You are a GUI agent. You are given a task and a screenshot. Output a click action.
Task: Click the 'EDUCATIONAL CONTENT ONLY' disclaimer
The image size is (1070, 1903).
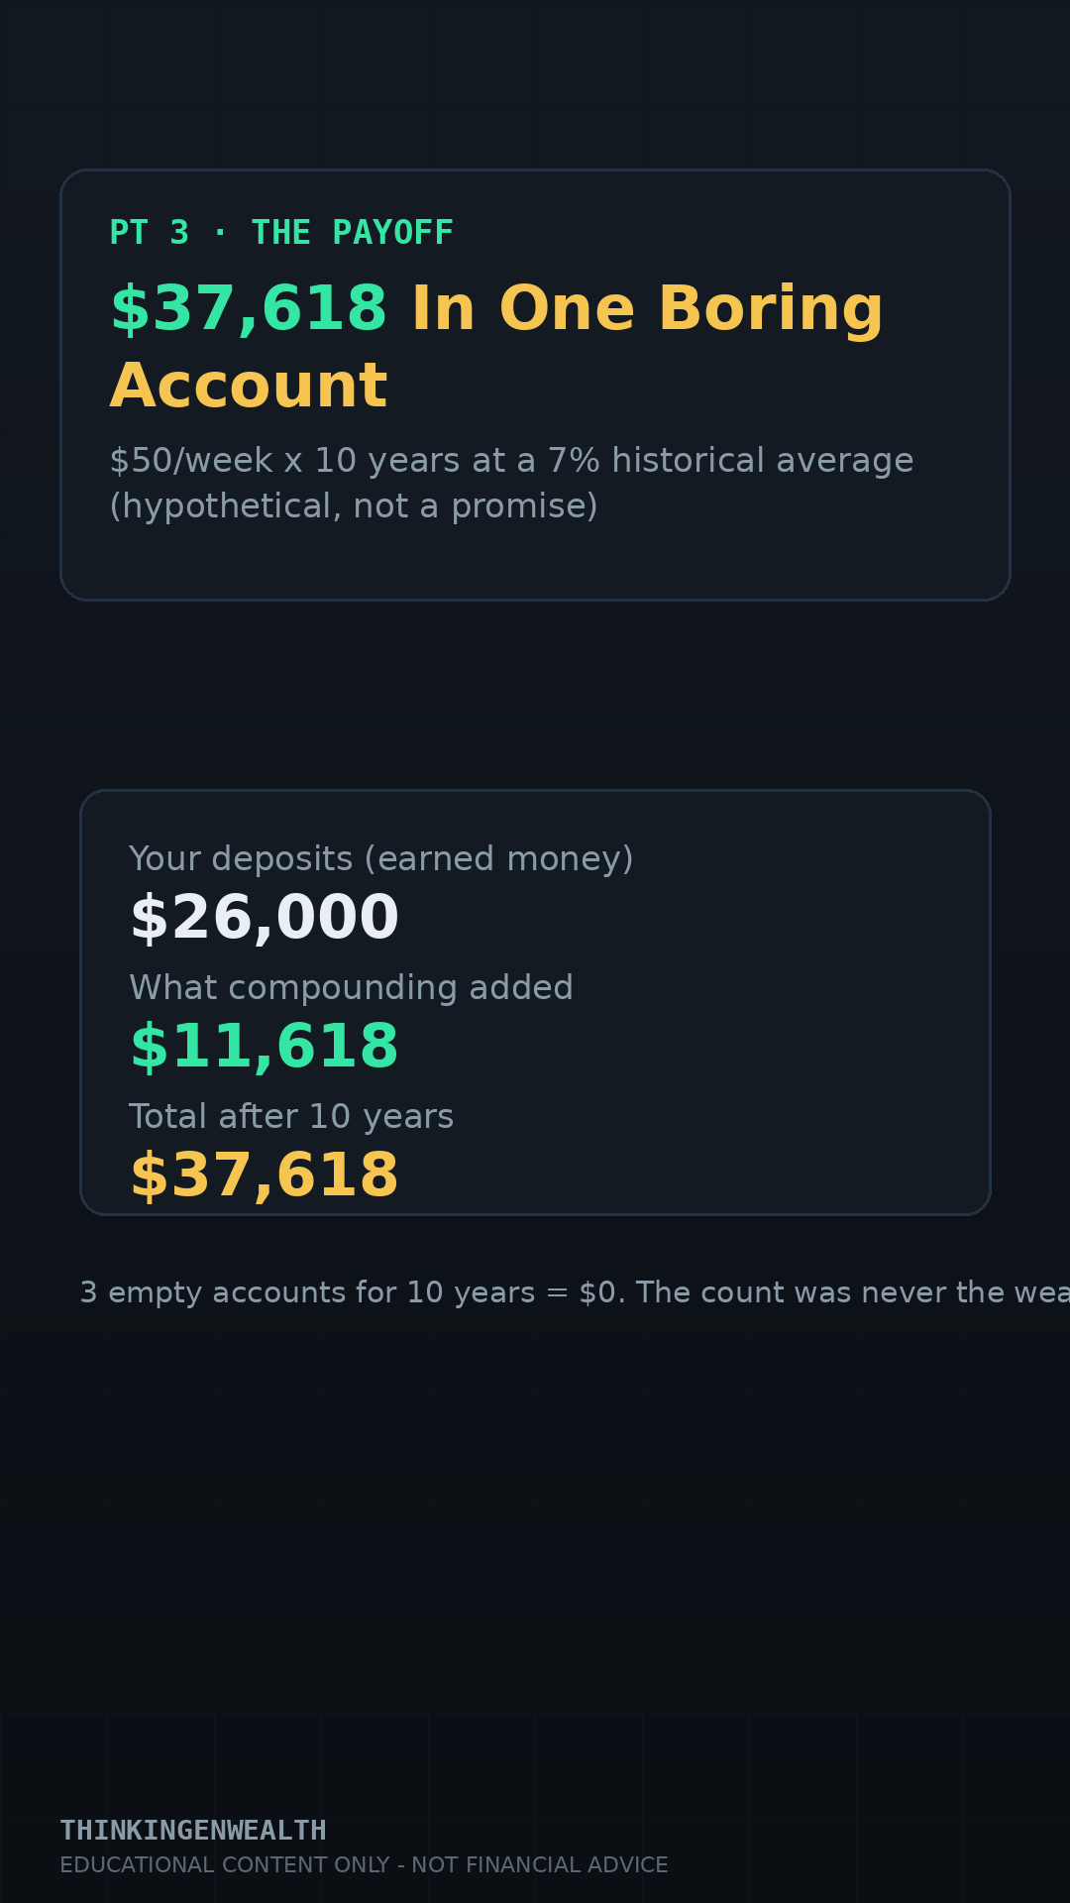[224, 1865]
